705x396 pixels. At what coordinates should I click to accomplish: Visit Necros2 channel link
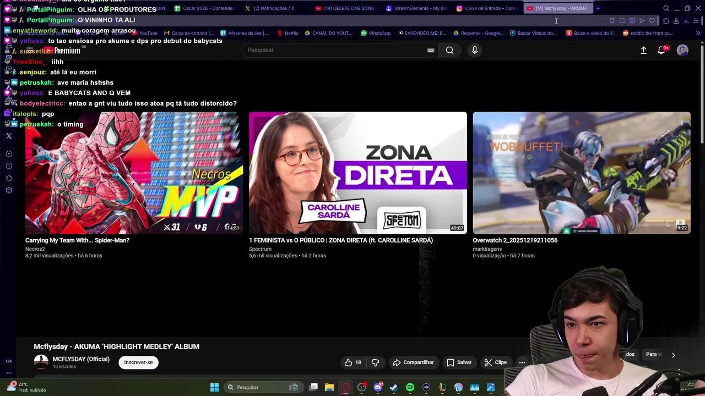[35, 249]
